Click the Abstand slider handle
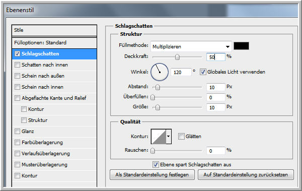302x191 pixels. pyautogui.click(x=158, y=87)
